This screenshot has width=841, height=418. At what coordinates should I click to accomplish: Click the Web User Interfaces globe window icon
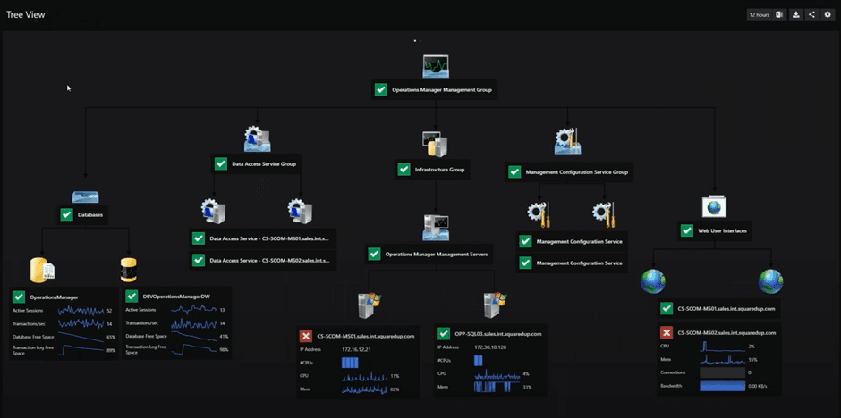click(715, 206)
